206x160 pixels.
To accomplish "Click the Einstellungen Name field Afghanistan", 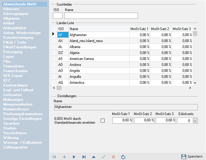I will (x=126, y=107).
